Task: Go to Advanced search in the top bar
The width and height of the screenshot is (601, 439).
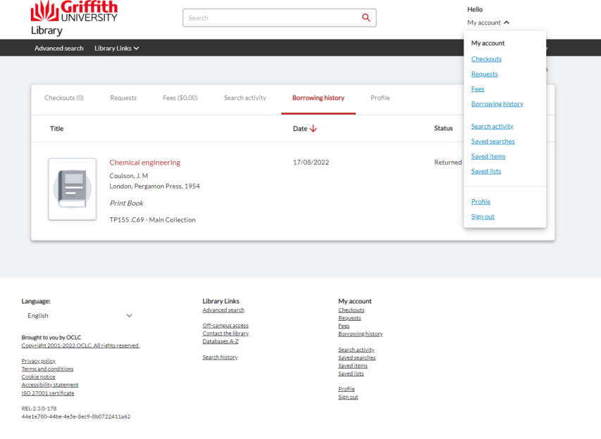Action: 59,49
